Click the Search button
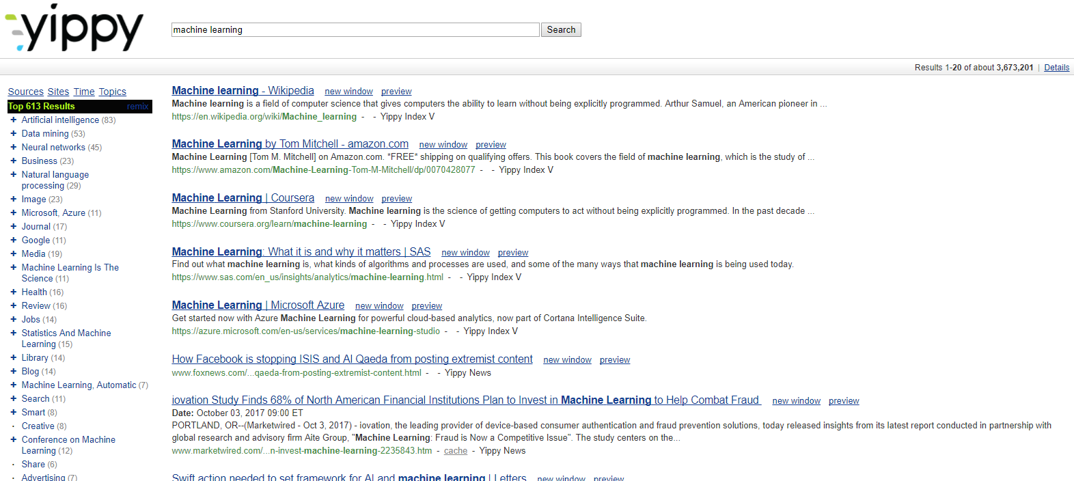The image size is (1074, 481). pyautogui.click(x=561, y=30)
